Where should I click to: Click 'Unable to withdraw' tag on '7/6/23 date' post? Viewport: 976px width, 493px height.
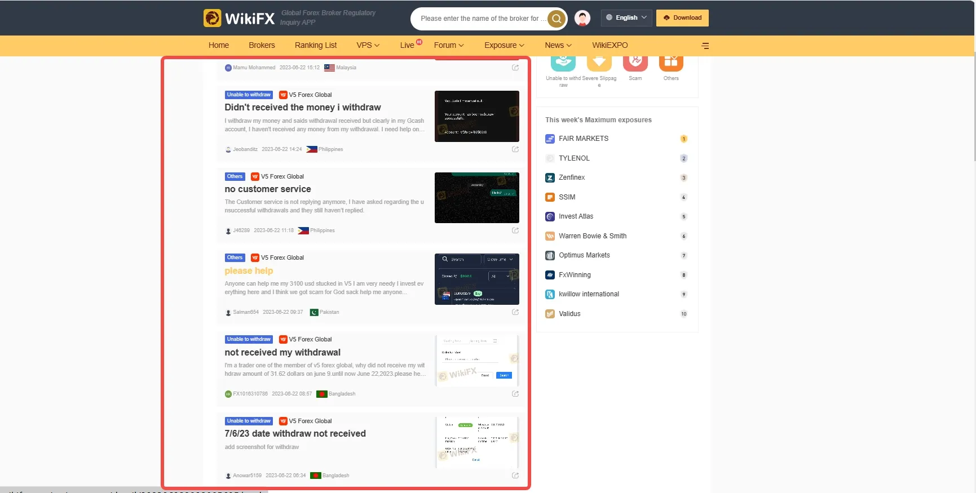[x=249, y=421]
